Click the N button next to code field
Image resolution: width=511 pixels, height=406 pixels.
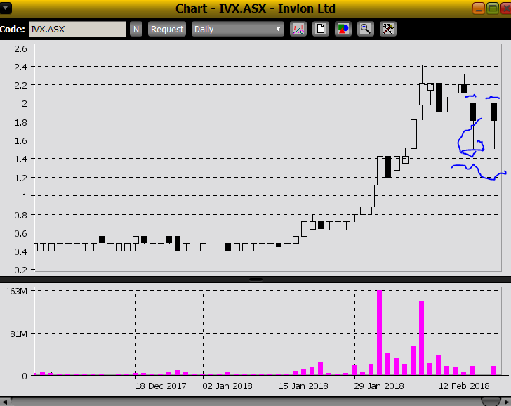[136, 29]
